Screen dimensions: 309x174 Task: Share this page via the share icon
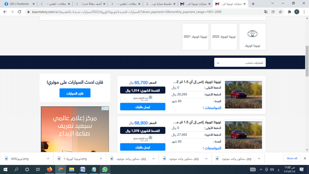pyautogui.click(x=273, y=12)
